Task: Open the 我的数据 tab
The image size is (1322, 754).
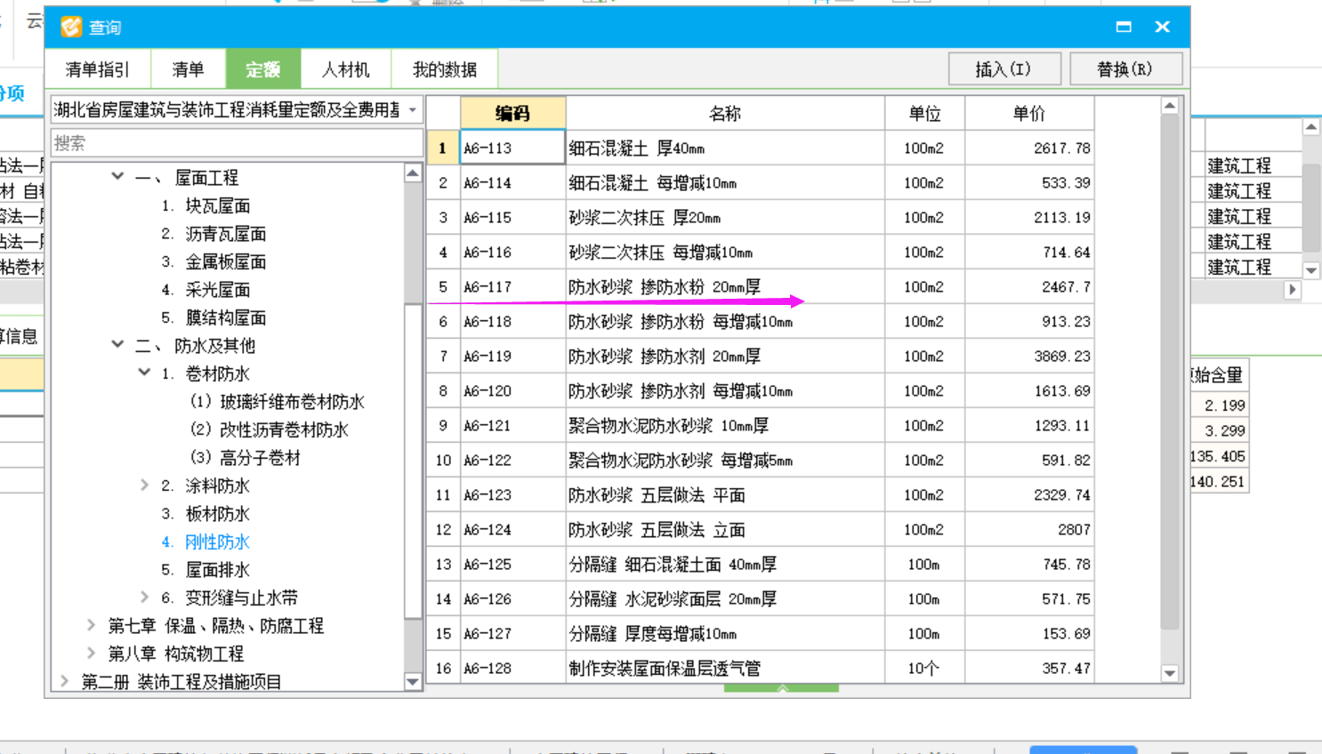Action: 445,69
